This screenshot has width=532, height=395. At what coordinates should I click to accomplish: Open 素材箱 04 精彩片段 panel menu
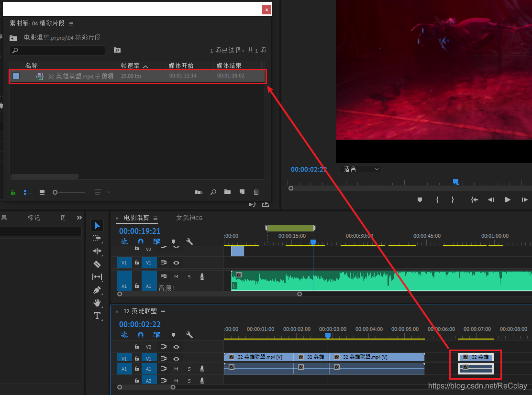tap(71, 23)
